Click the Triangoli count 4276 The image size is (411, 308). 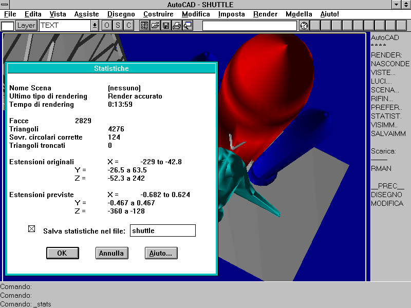pyautogui.click(x=116, y=129)
